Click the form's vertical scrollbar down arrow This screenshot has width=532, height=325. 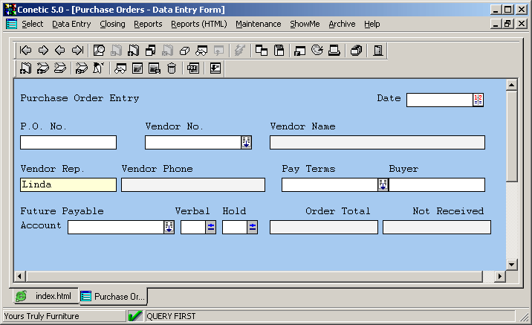pos(511,264)
